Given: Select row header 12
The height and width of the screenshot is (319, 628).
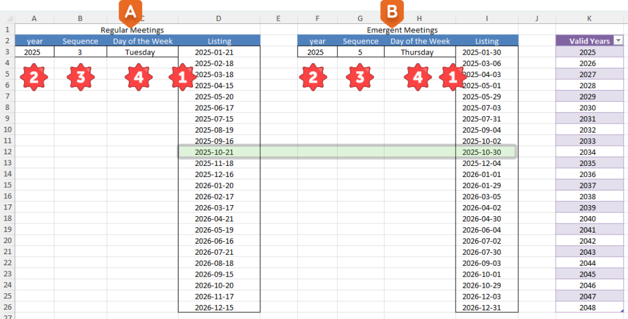Looking at the screenshot, I should coord(7,152).
